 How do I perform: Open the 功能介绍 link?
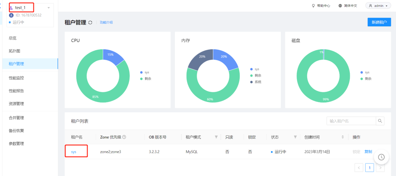click(x=106, y=22)
